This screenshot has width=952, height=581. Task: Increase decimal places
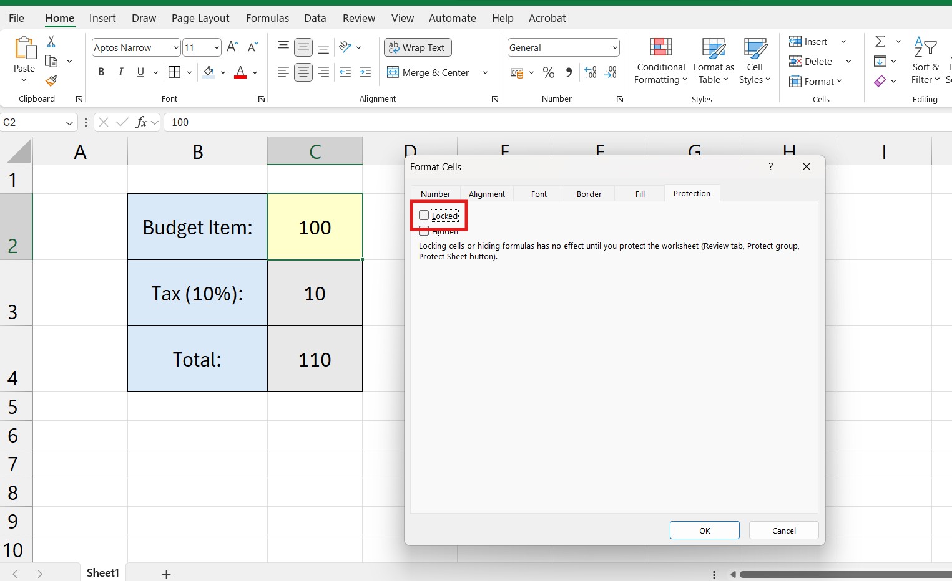[591, 72]
